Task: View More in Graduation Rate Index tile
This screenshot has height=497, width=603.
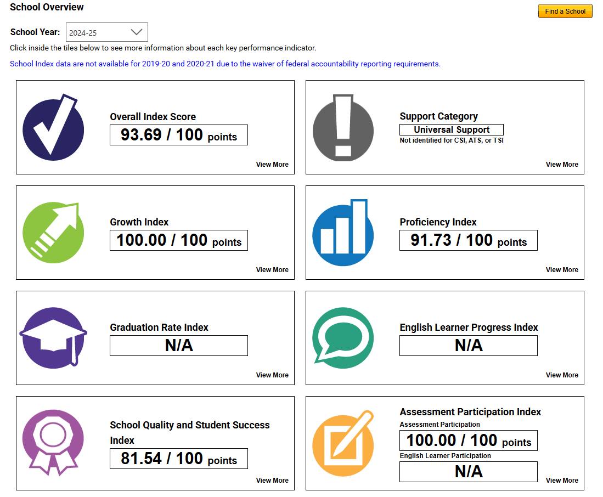Action: [x=272, y=375]
